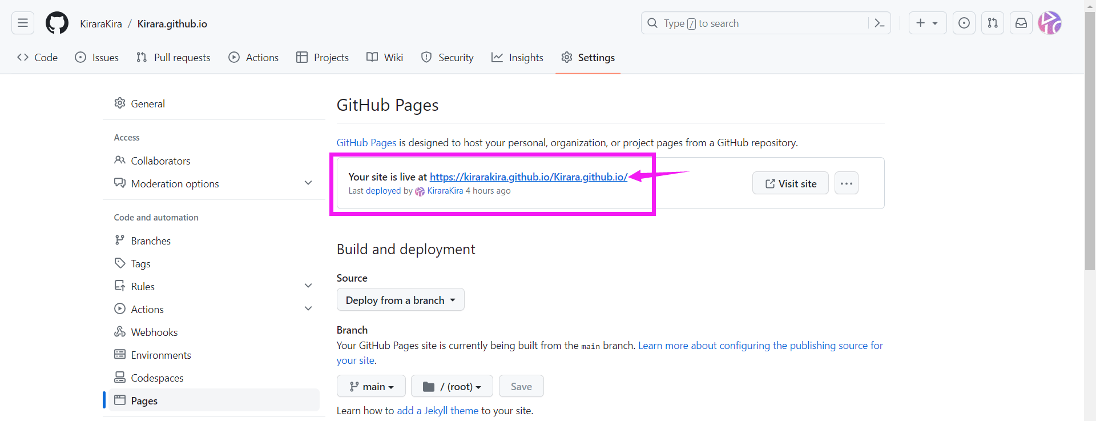The height and width of the screenshot is (421, 1096).
Task: Switch to the Issues tab
Action: coord(97,57)
